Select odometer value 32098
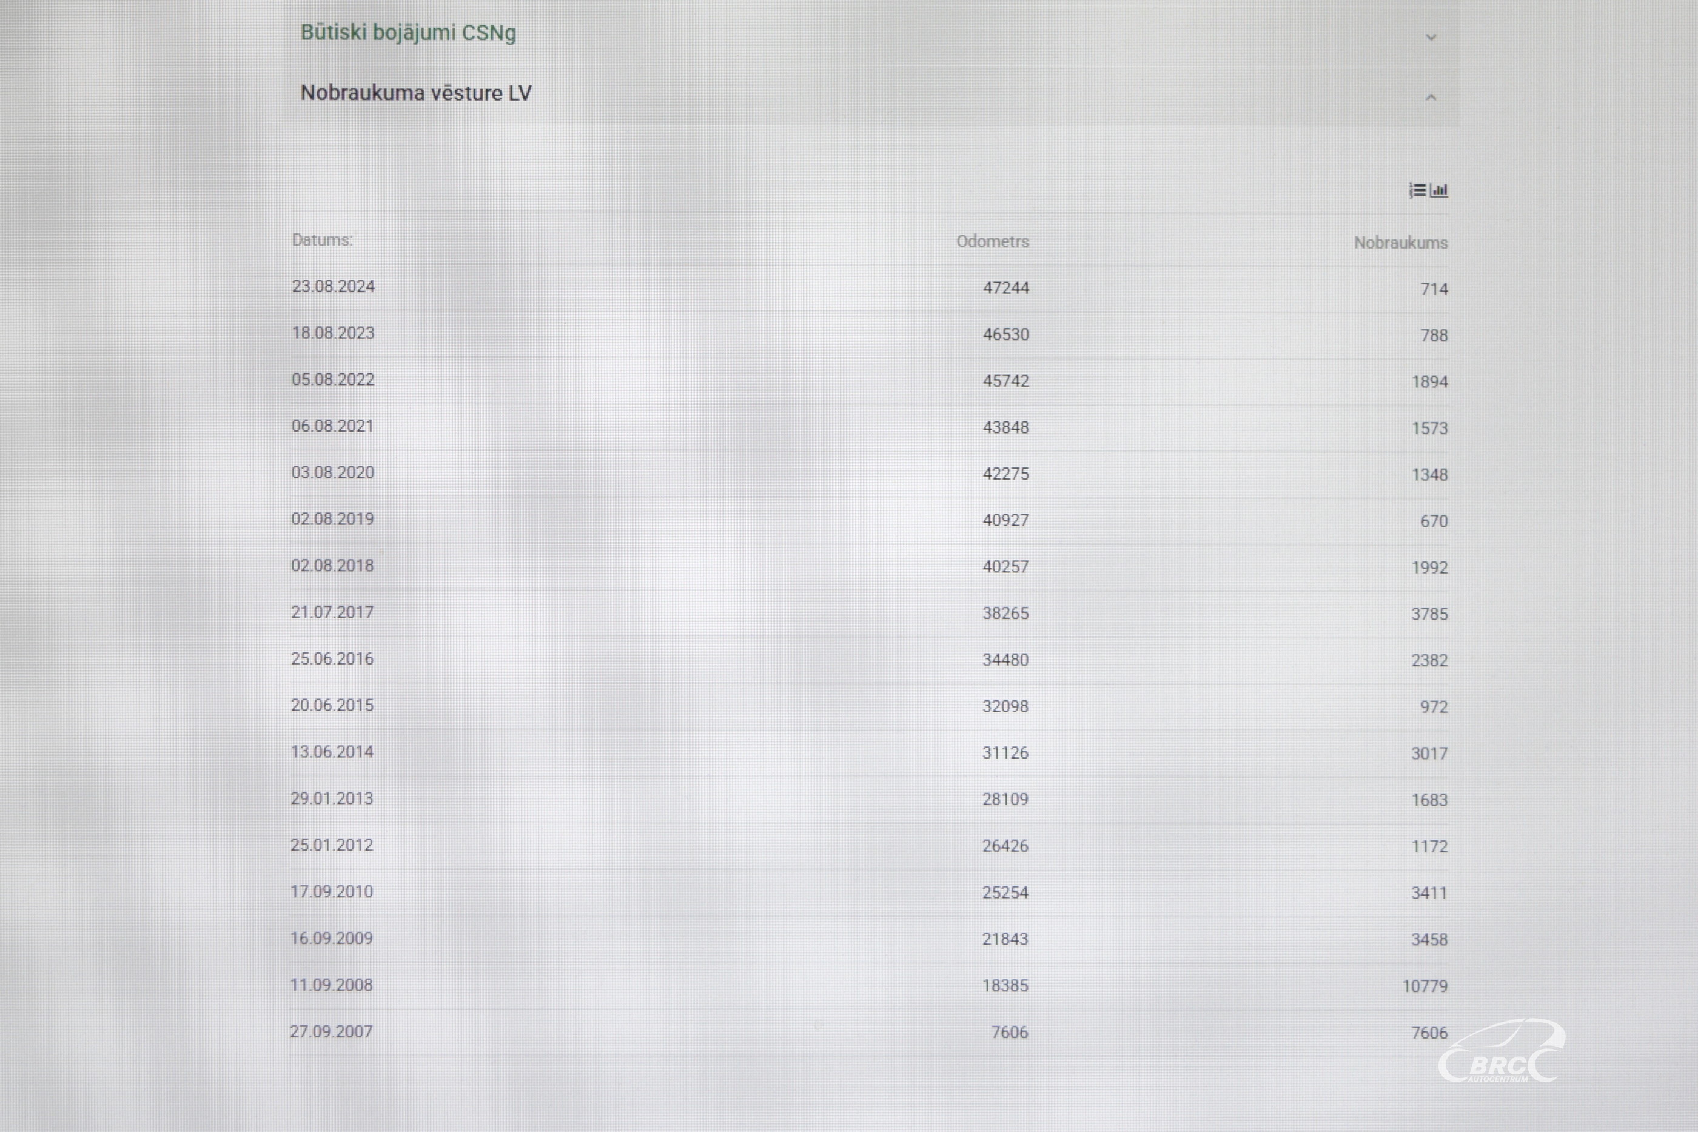Image resolution: width=1698 pixels, height=1132 pixels. pyautogui.click(x=1005, y=706)
